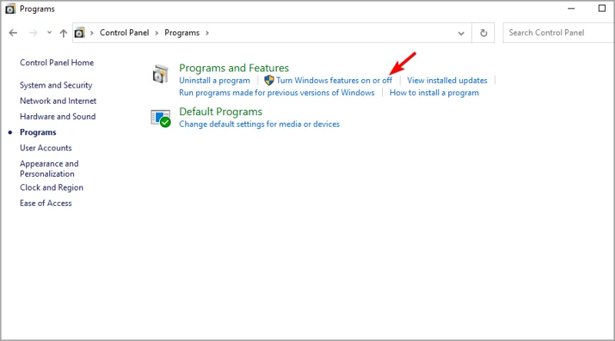Open Hardware and Sound category
Screen dimensions: 615x341
(x=58, y=117)
